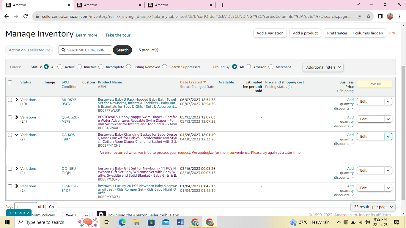The image size is (406, 228).
Task: Select the Search Suppressed status filter
Action: click(x=164, y=67)
